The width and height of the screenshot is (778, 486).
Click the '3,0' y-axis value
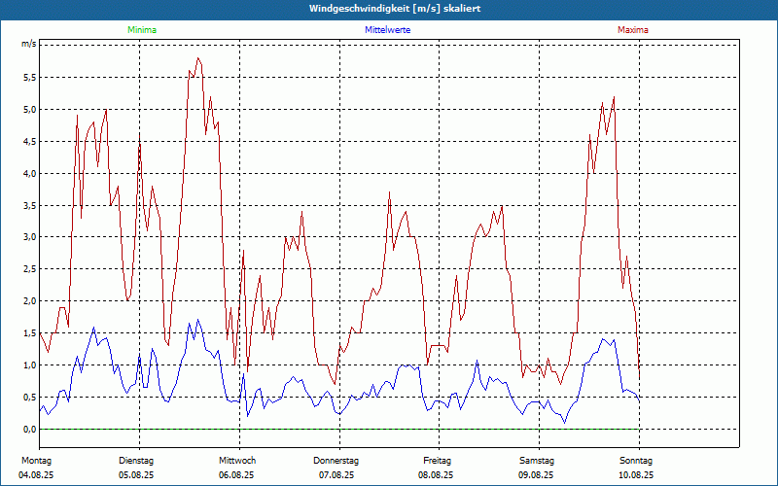tap(30, 237)
